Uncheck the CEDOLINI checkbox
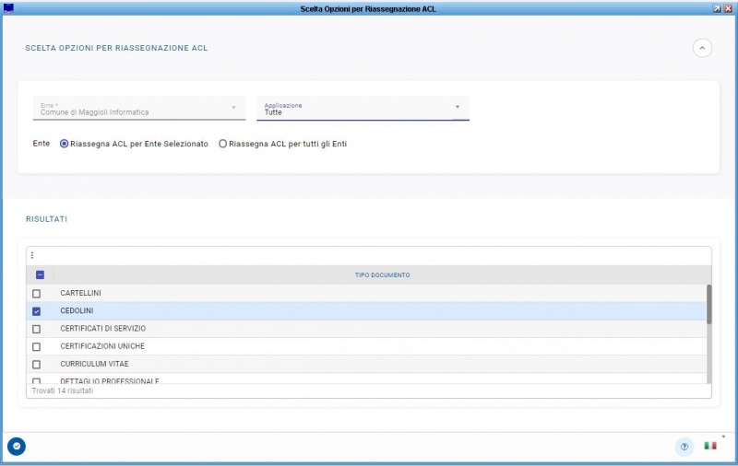 [x=37, y=311]
